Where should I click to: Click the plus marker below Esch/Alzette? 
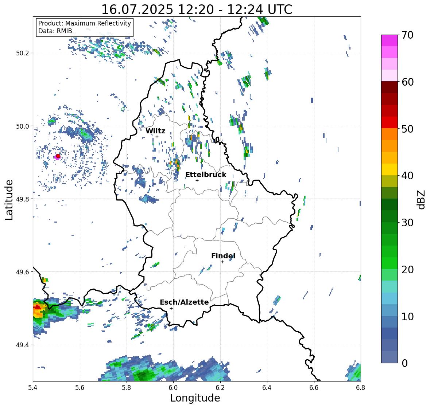point(171,308)
